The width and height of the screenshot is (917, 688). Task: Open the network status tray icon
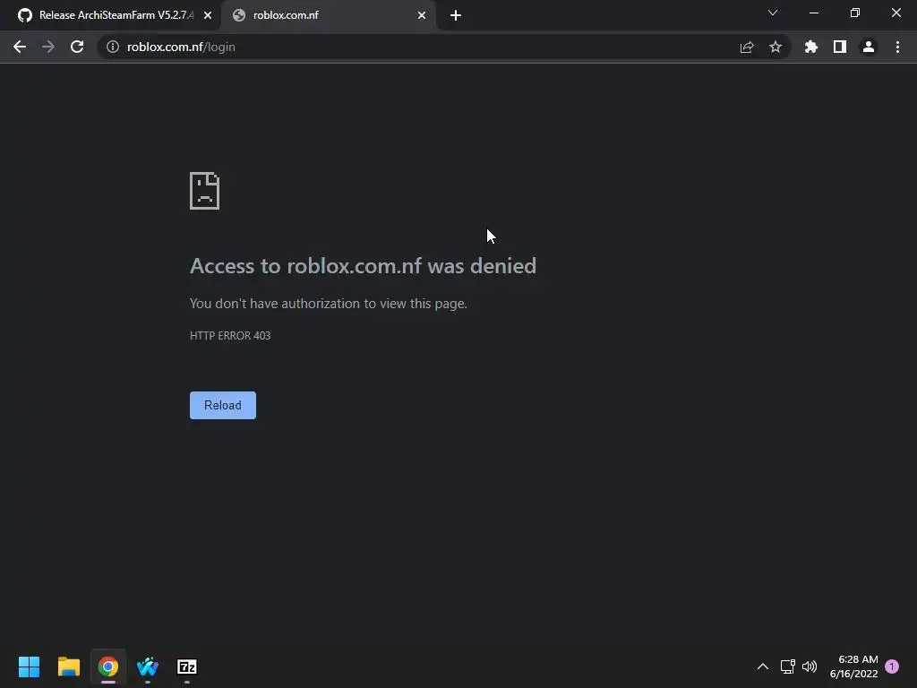click(788, 666)
